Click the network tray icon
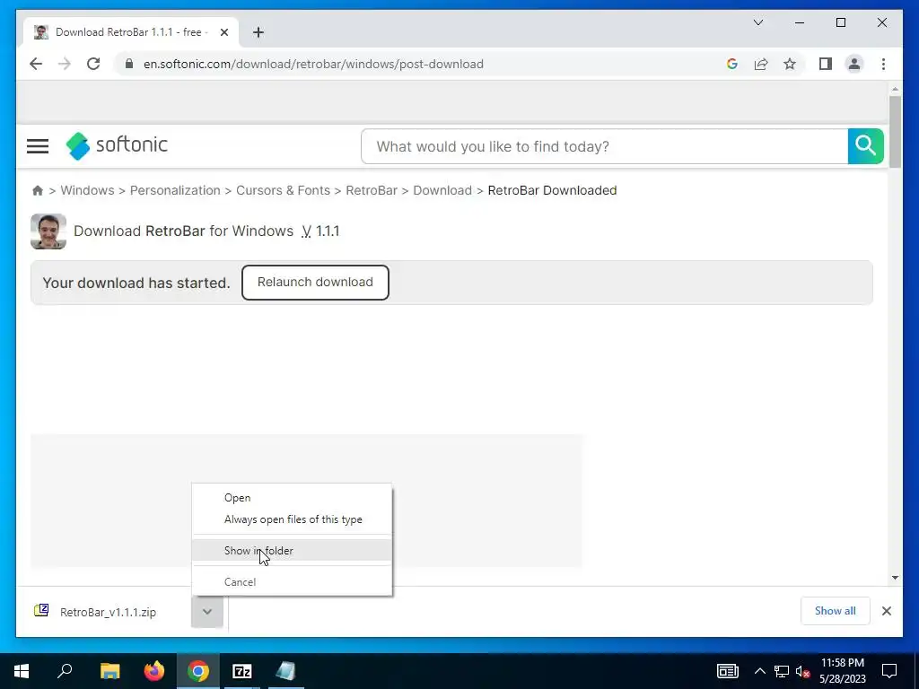Screen dimensions: 919x689 coord(782,671)
